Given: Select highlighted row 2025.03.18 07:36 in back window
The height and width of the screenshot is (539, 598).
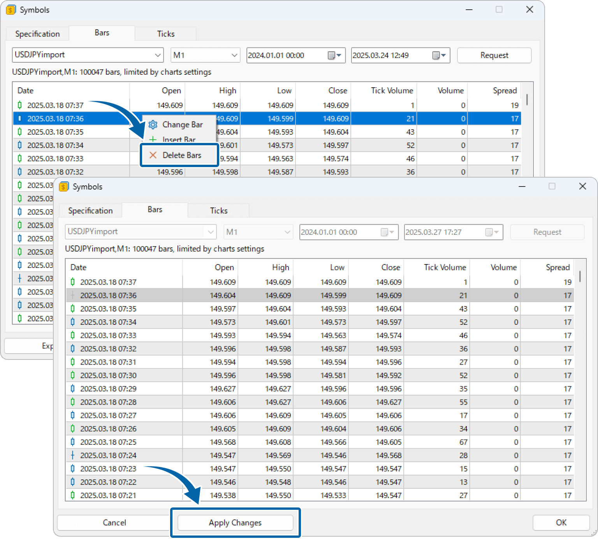Looking at the screenshot, I should pyautogui.click(x=267, y=119).
